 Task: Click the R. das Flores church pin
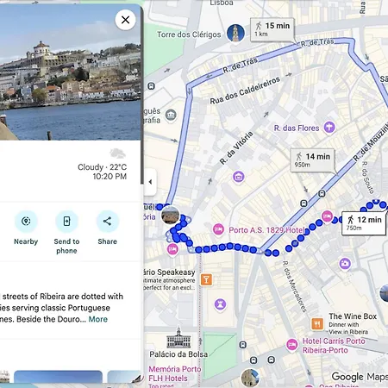329,128
